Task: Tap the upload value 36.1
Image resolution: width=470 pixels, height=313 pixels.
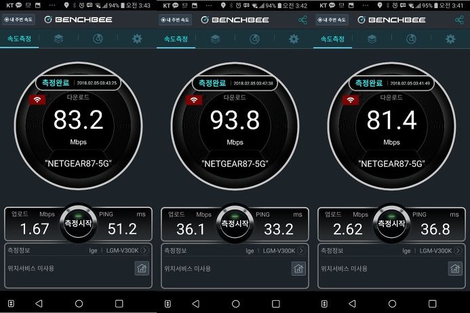Action: pos(191,229)
